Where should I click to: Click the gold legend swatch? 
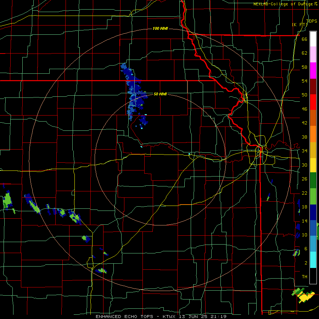tap(313, 150)
